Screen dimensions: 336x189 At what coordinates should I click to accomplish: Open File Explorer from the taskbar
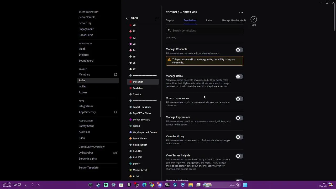point(191,185)
